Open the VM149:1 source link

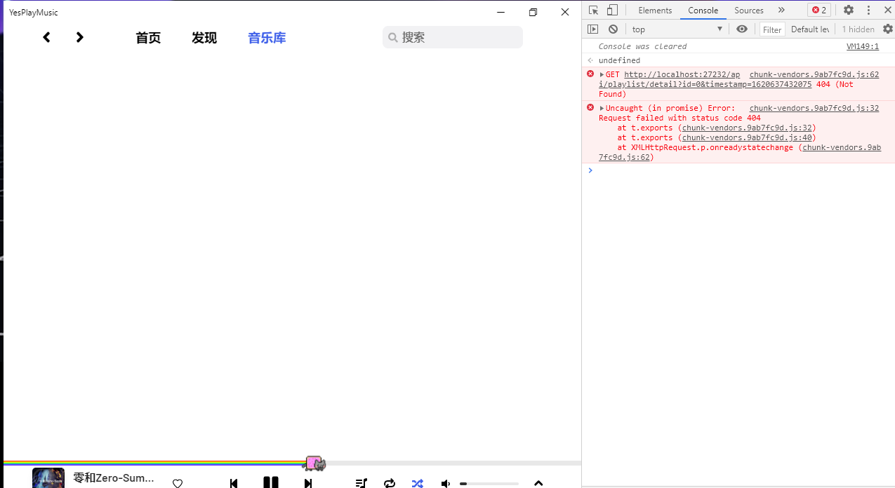[863, 46]
